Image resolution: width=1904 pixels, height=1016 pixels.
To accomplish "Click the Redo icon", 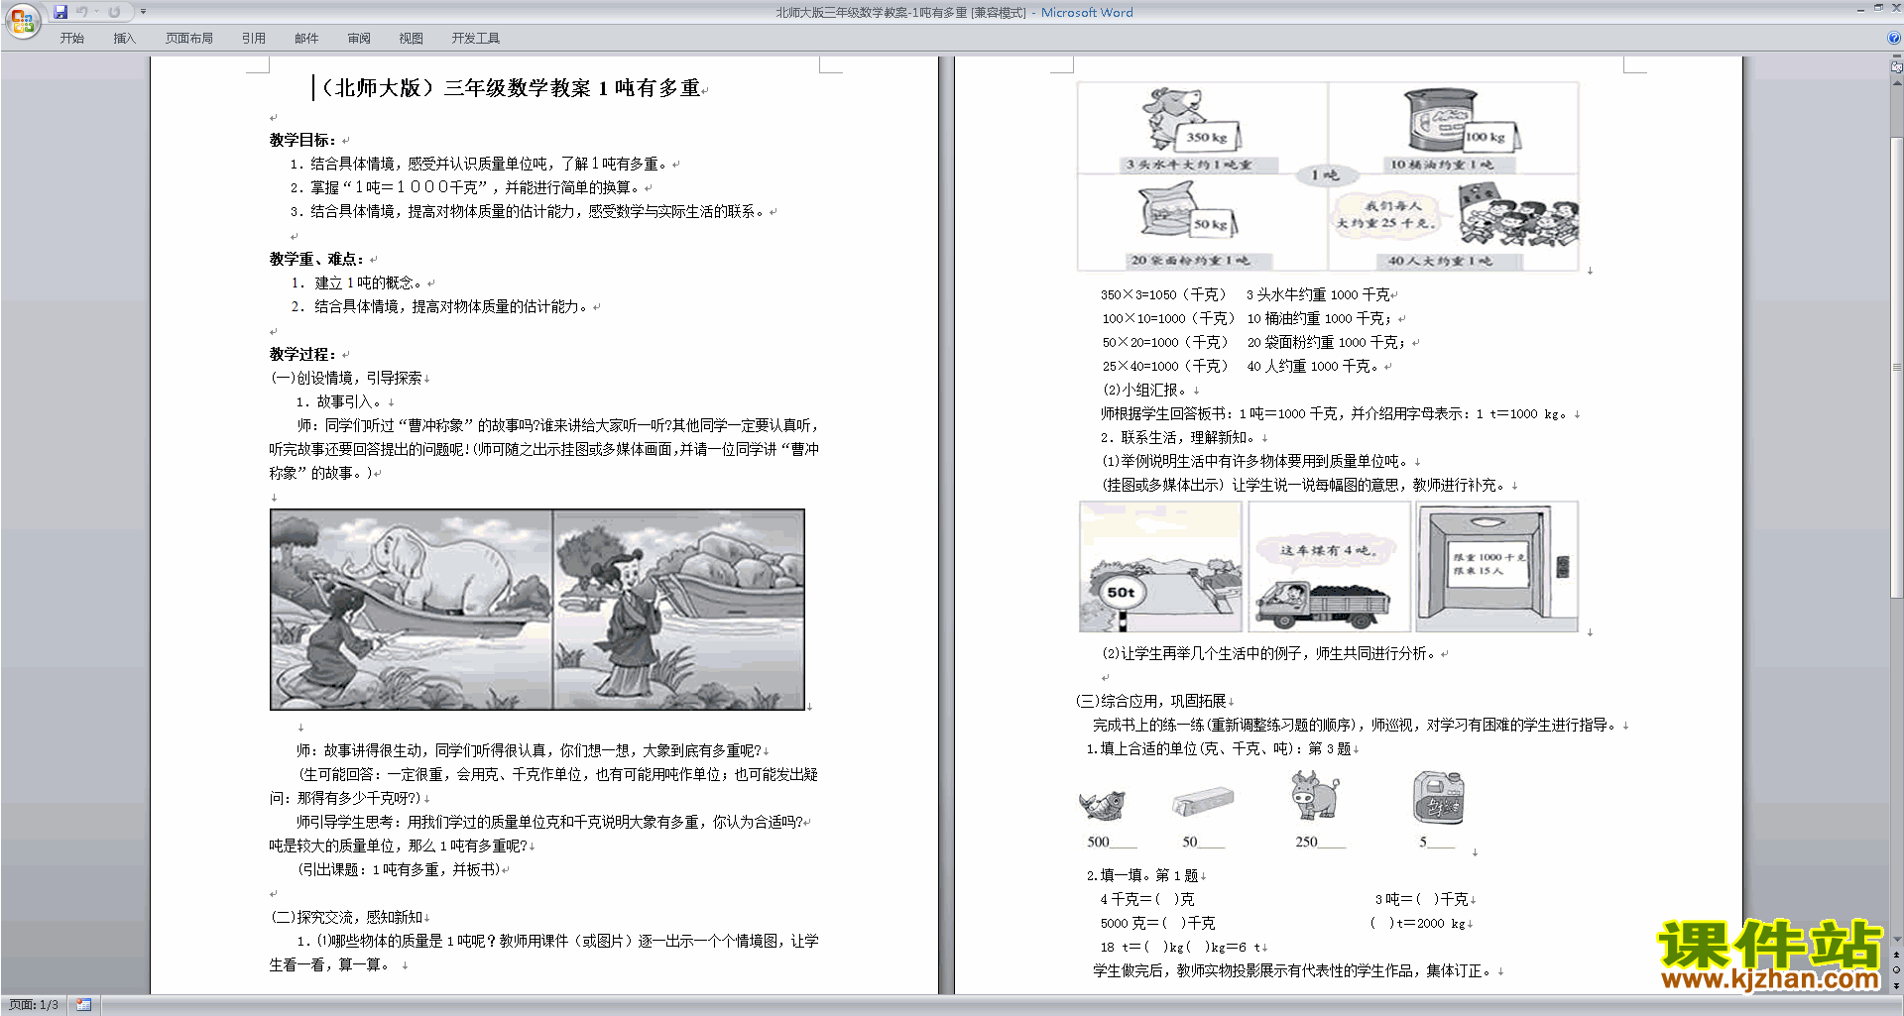I will [x=114, y=12].
